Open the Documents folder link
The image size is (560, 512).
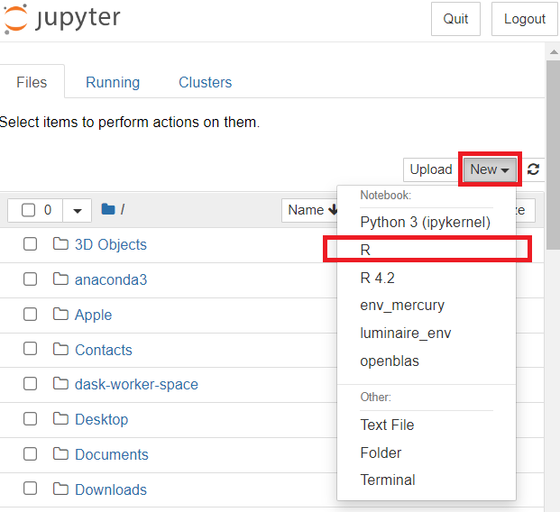[112, 454]
